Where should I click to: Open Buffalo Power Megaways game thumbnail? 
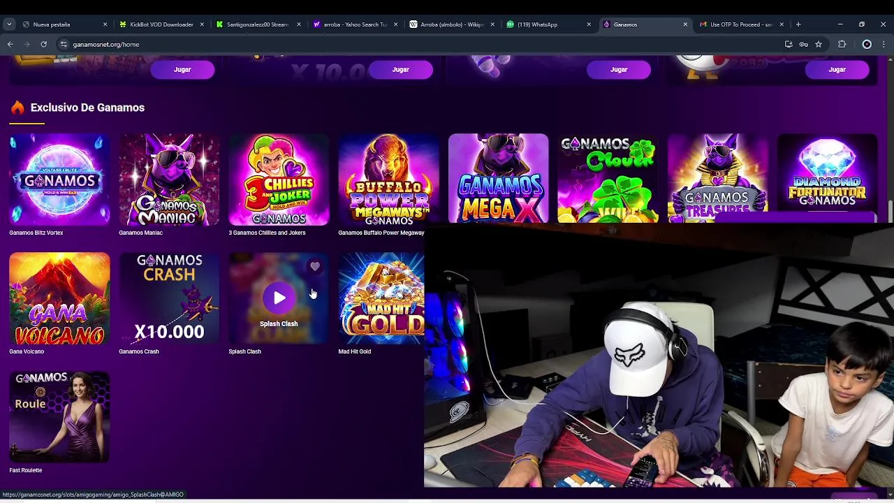tap(388, 180)
